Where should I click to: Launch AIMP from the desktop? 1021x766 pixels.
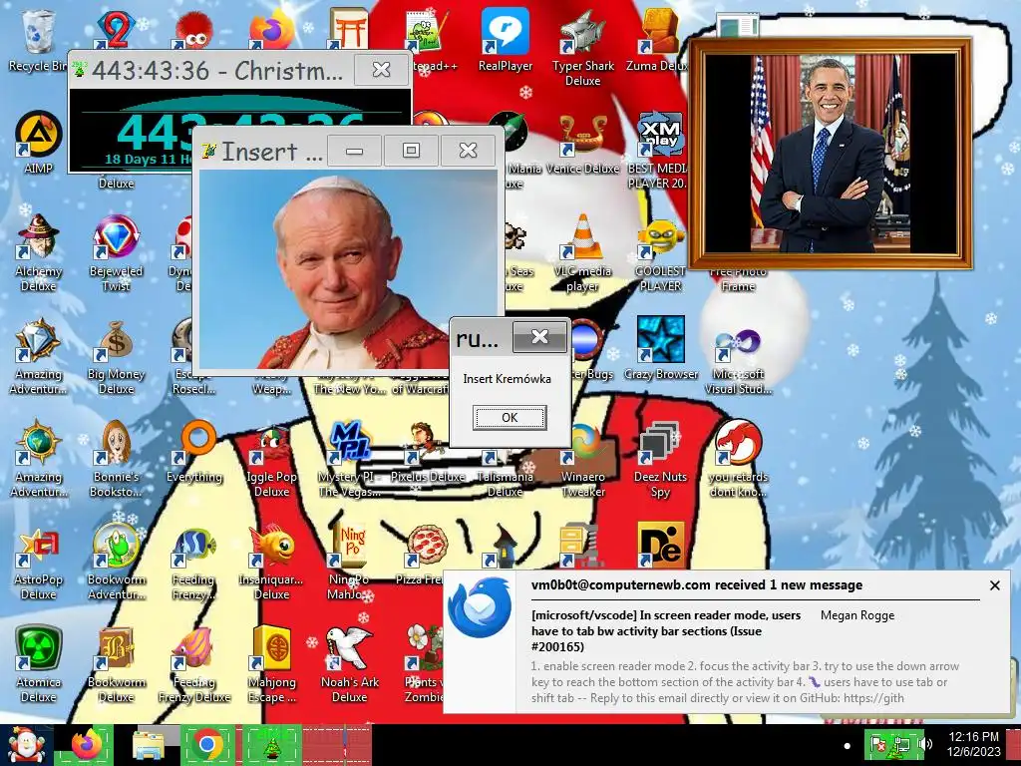point(39,142)
